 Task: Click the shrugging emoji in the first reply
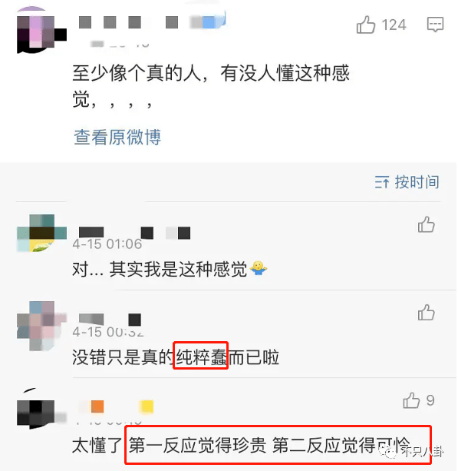click(259, 269)
